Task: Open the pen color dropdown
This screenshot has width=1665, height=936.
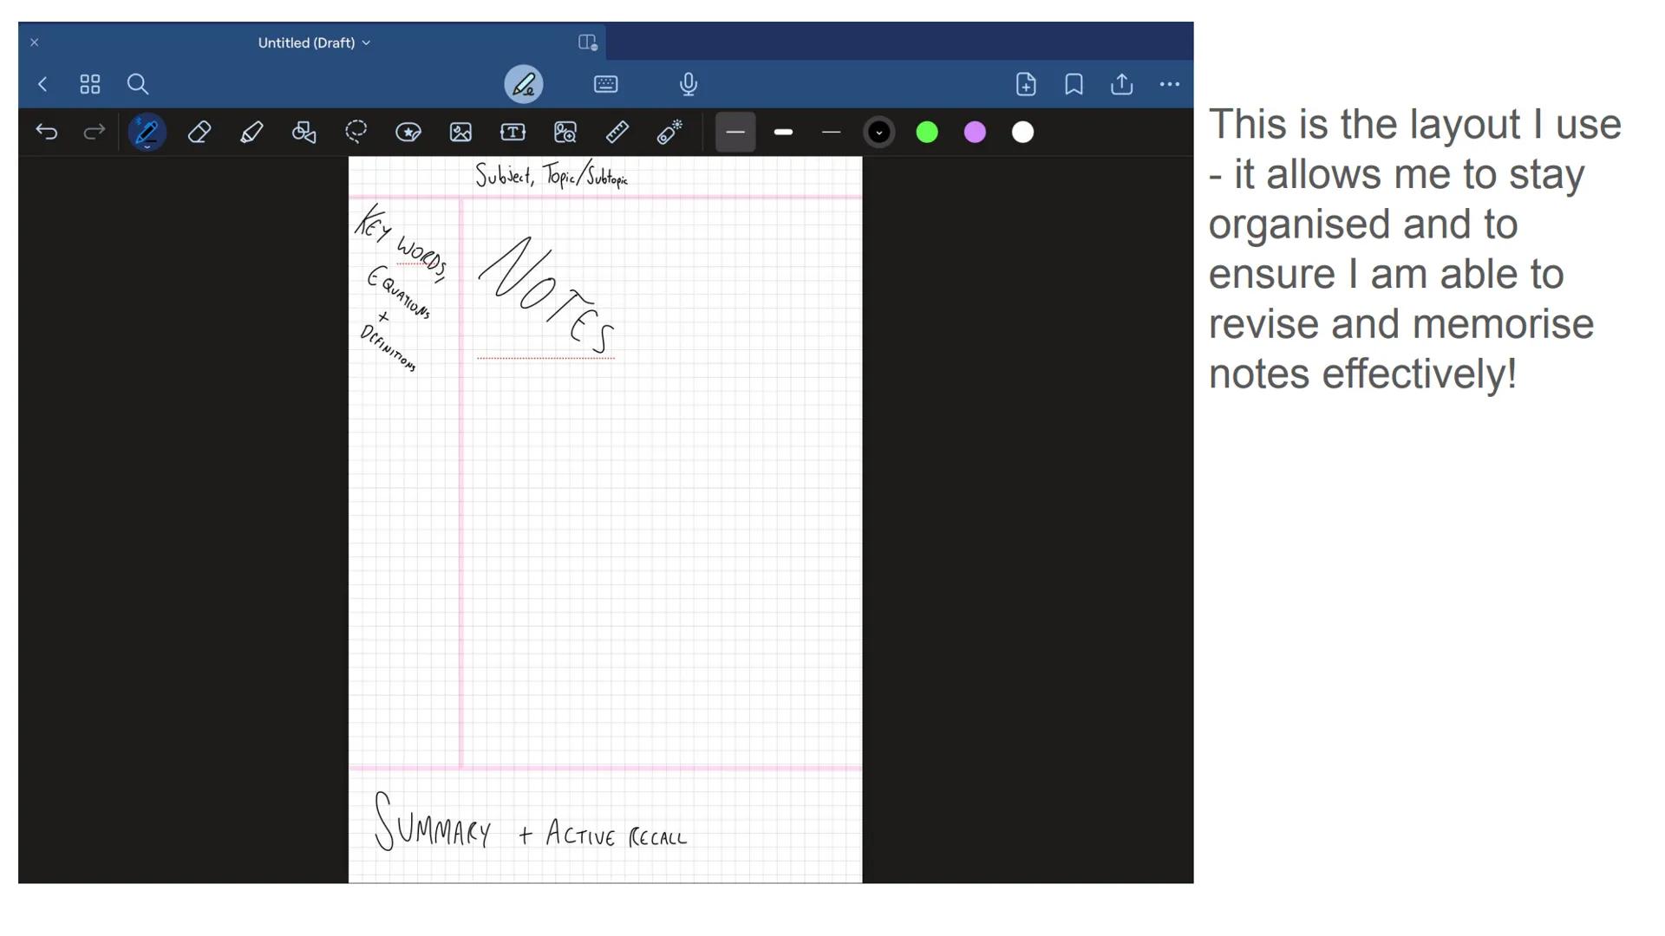Action: tap(878, 132)
